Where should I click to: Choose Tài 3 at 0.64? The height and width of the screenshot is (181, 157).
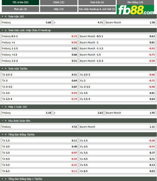[40, 81]
